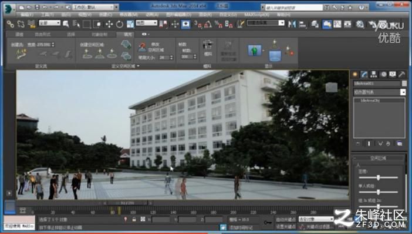Toggle the Graphite ribbon display button
Viewport: 412px width, 234px height.
click(326, 24)
